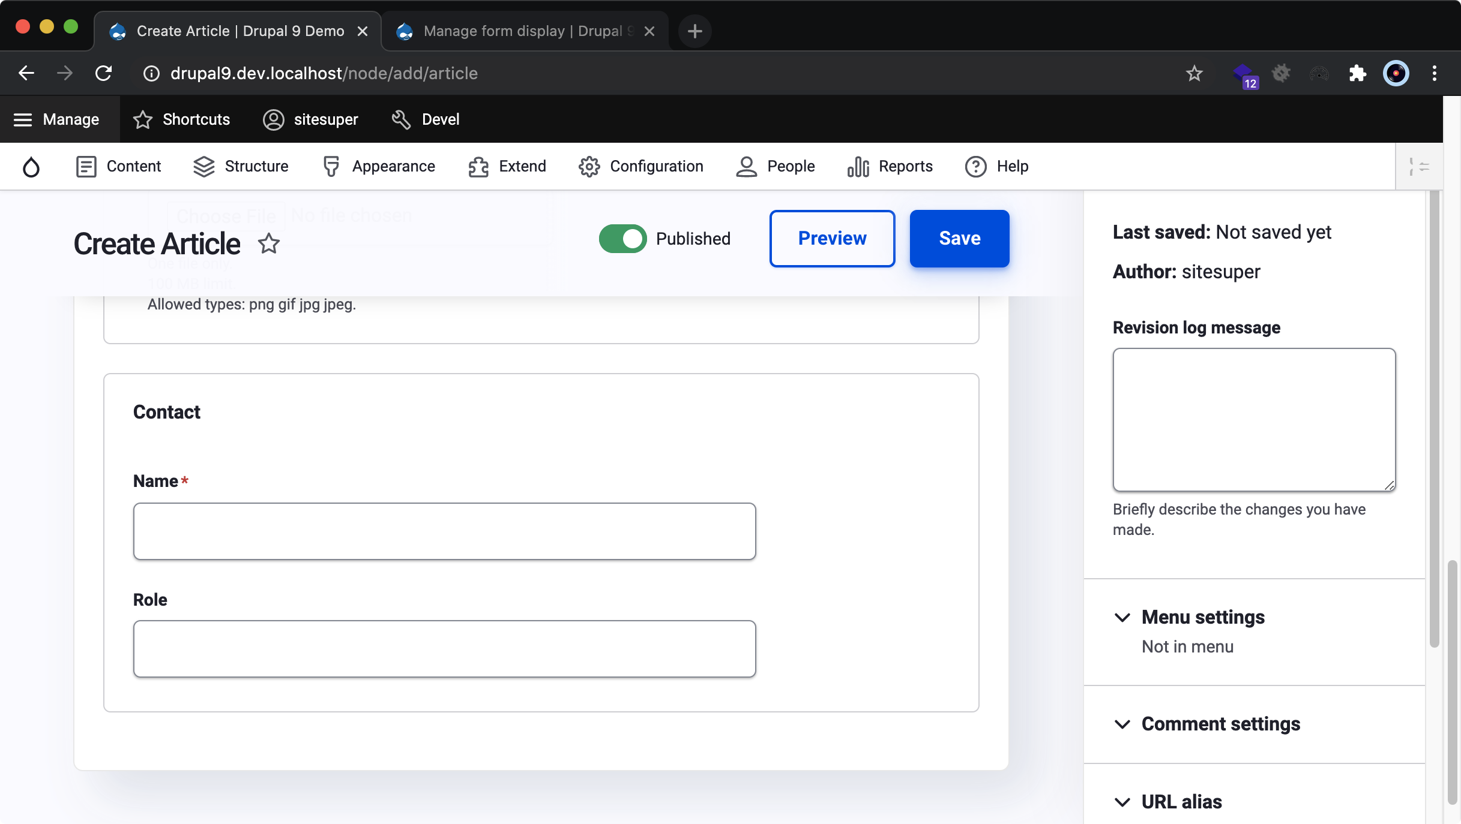This screenshot has width=1461, height=824.
Task: Save the article
Action: [x=959, y=238]
